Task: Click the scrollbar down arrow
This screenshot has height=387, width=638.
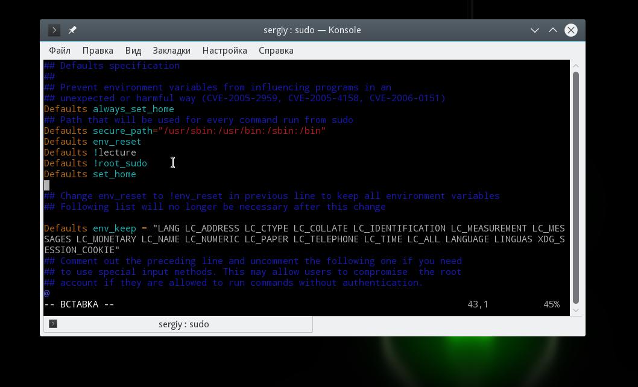Action: [576, 310]
